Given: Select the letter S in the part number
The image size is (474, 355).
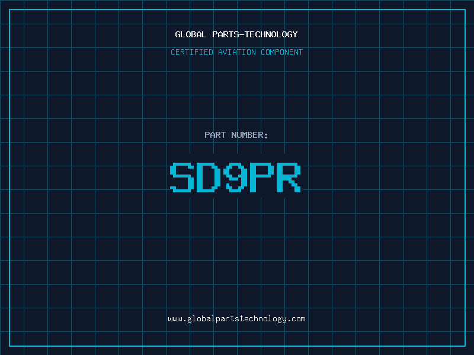Looking at the screenshot, I should coord(182,178).
